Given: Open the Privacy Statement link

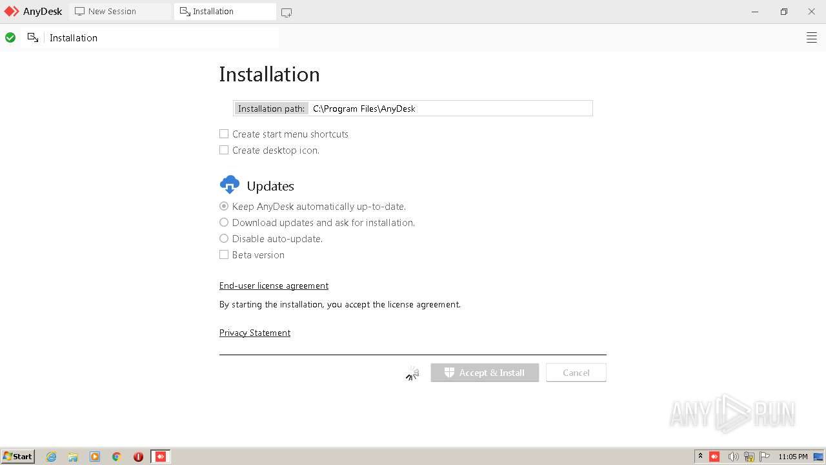Looking at the screenshot, I should point(255,333).
